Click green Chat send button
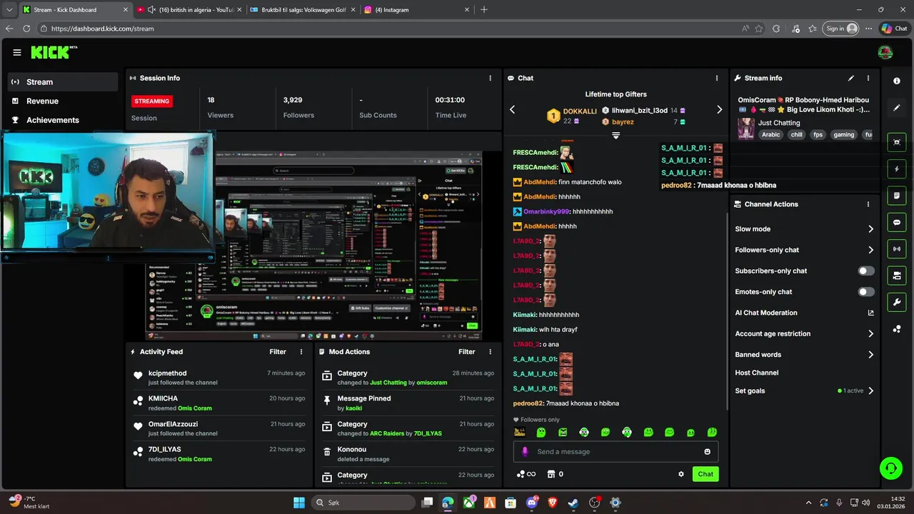Image resolution: width=914 pixels, height=514 pixels. coord(705,474)
